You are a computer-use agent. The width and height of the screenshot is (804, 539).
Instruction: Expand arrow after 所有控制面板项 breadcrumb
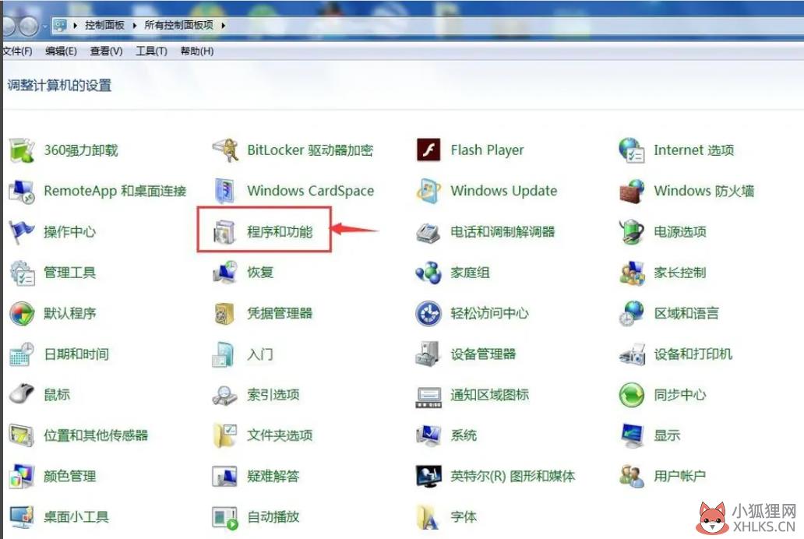(223, 25)
